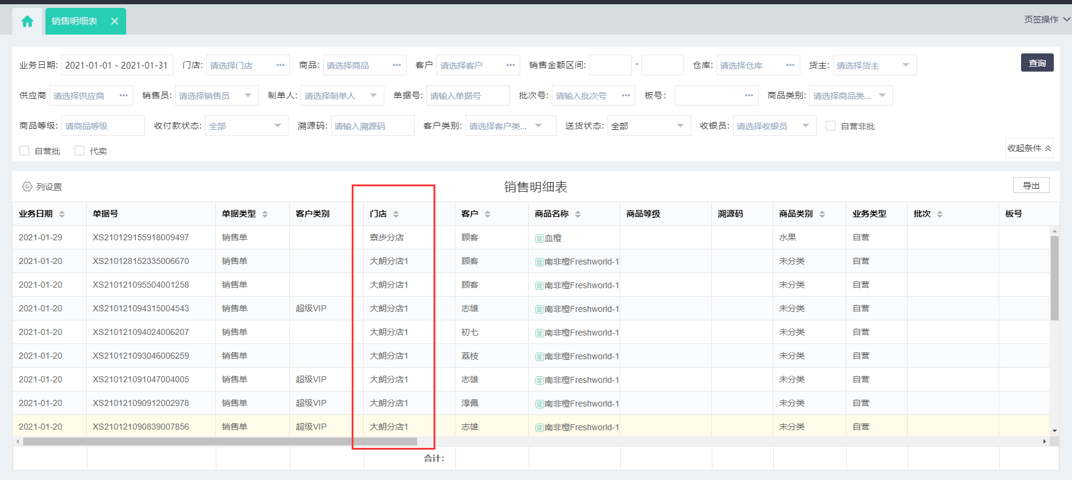Viewport: 1072px width, 480px height.
Task: Open the 业务日期 date range field
Action: [117, 65]
